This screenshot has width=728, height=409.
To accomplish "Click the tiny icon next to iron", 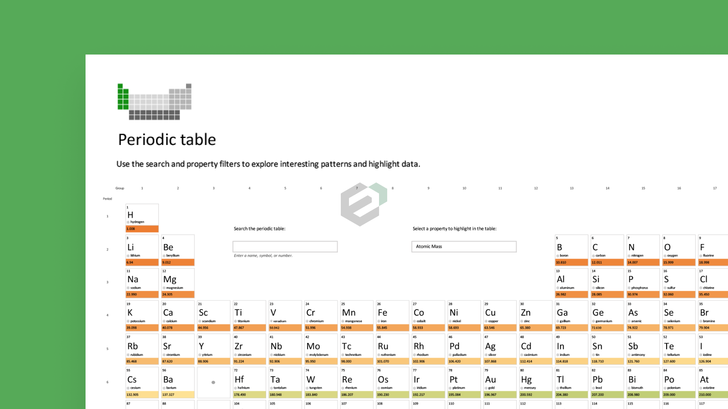I will (379, 321).
